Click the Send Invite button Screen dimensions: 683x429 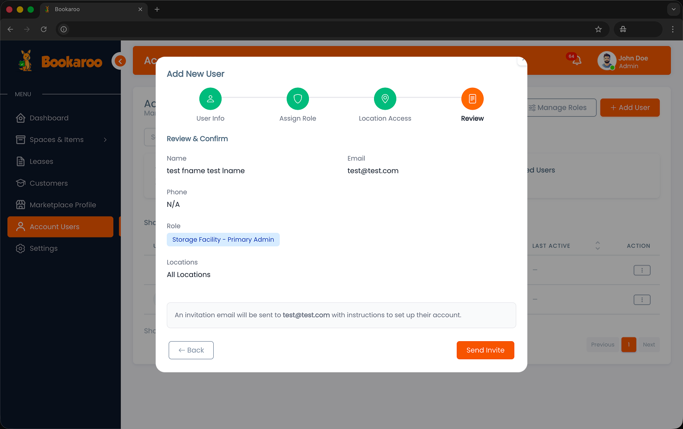coord(485,350)
